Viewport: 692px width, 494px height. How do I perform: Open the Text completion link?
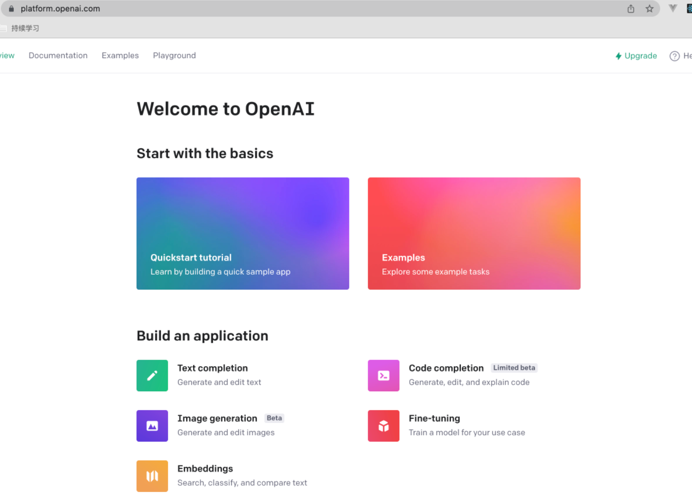tap(213, 368)
